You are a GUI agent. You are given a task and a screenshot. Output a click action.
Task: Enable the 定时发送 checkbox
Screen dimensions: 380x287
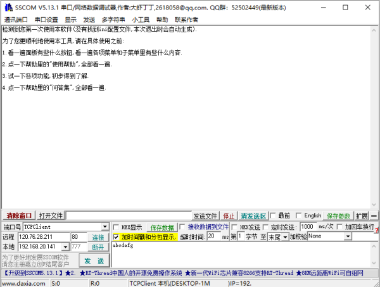265,227
